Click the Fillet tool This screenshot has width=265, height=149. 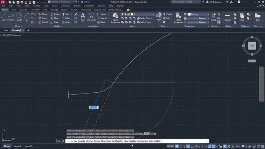coord(66,18)
